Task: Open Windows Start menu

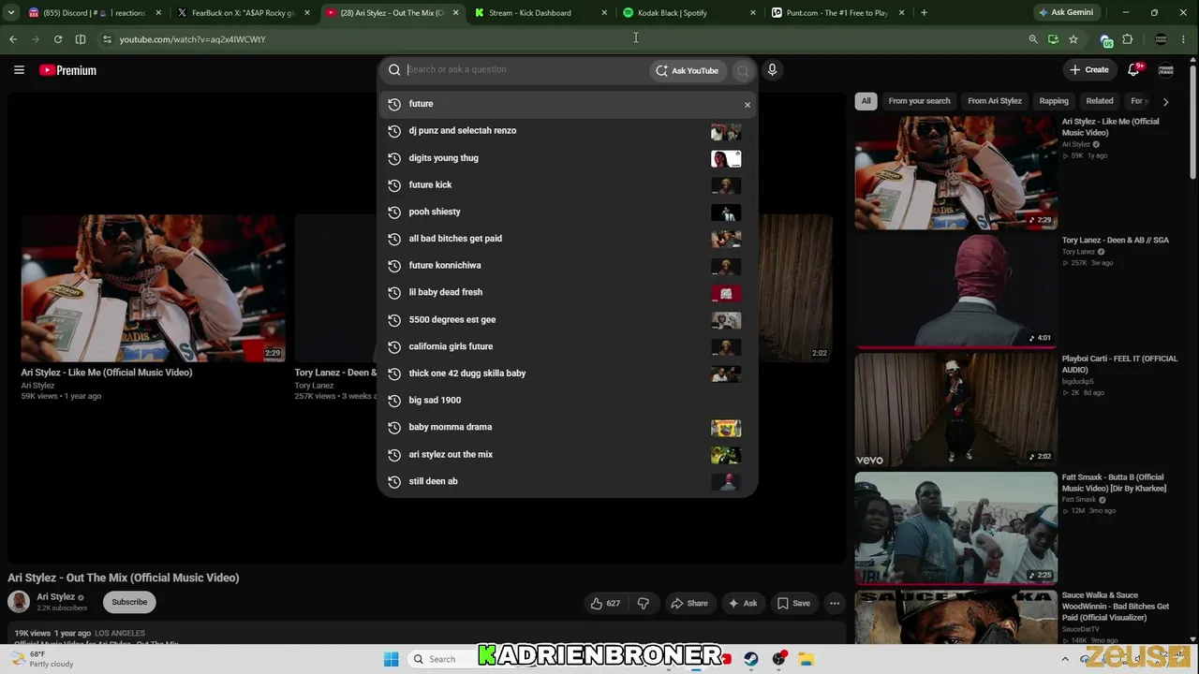Action: (x=391, y=659)
